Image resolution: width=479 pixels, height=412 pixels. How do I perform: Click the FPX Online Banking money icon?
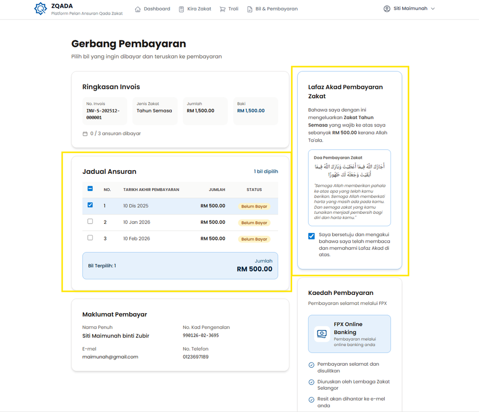(x=322, y=334)
